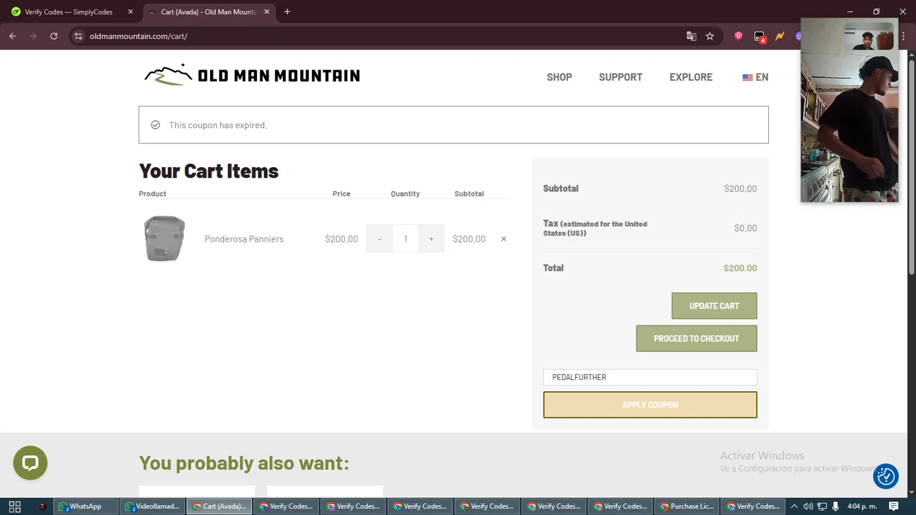The width and height of the screenshot is (916, 515).
Task: Decrease quantity with minus button
Action: pos(379,239)
